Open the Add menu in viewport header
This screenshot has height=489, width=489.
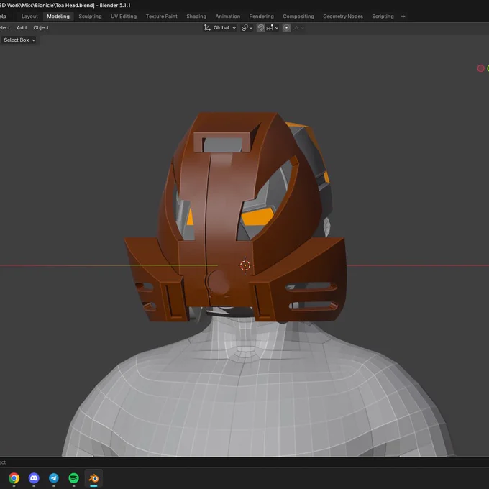22,28
